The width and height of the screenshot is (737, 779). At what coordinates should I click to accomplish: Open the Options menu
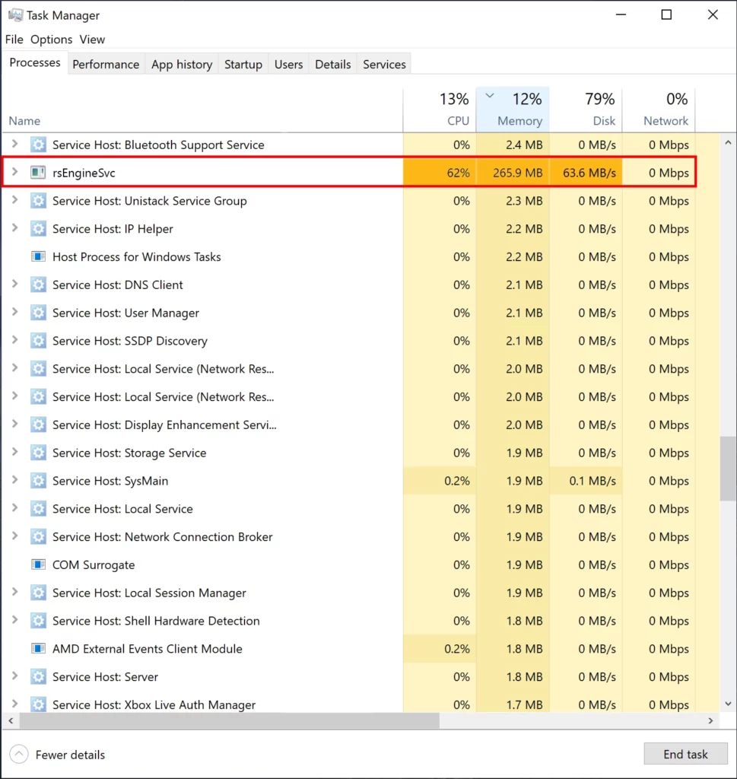[x=51, y=39]
